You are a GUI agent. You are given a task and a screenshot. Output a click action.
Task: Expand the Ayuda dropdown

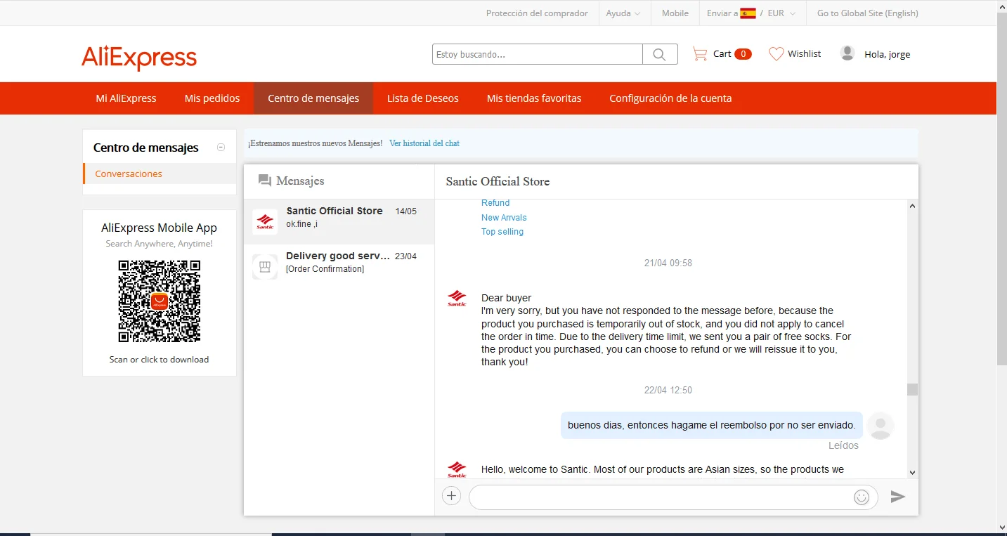pos(623,13)
